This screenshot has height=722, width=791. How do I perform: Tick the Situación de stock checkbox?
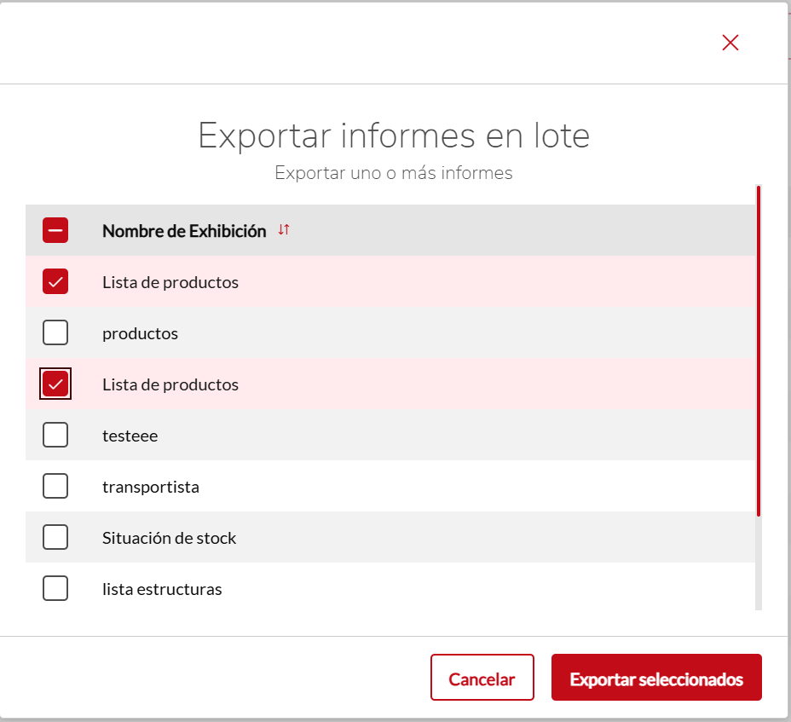click(55, 537)
